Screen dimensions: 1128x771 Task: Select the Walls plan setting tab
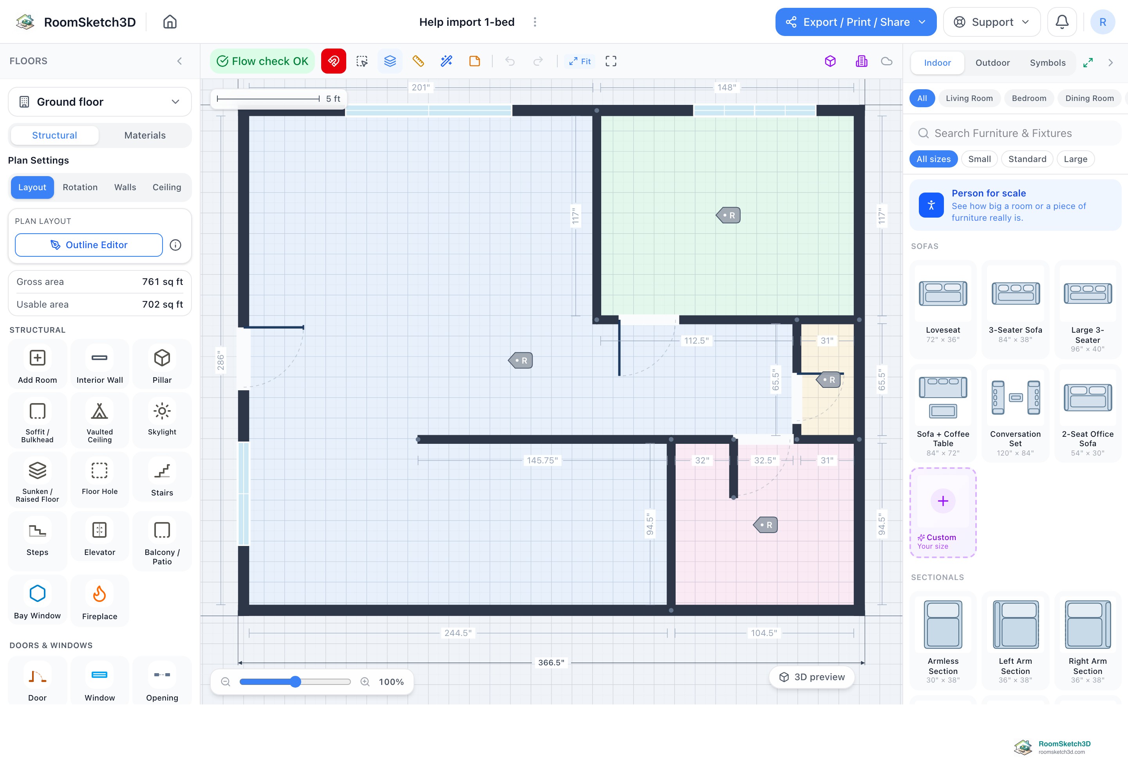pyautogui.click(x=125, y=187)
